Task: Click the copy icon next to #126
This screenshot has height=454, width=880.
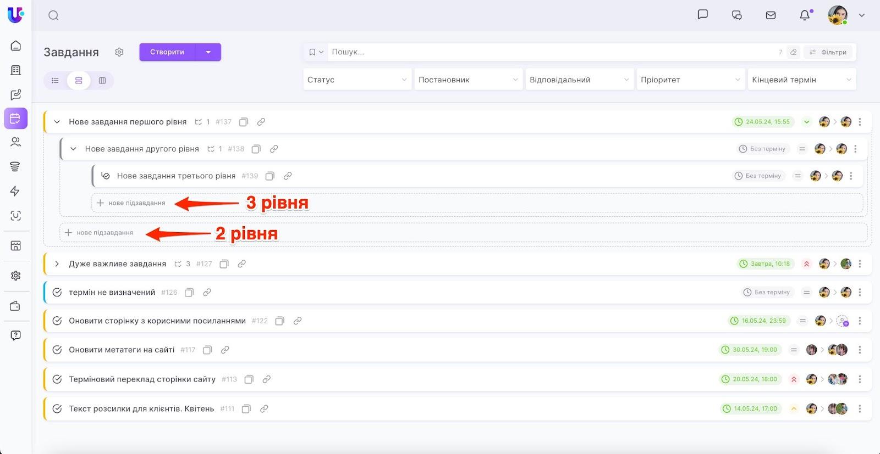Action: (x=189, y=293)
